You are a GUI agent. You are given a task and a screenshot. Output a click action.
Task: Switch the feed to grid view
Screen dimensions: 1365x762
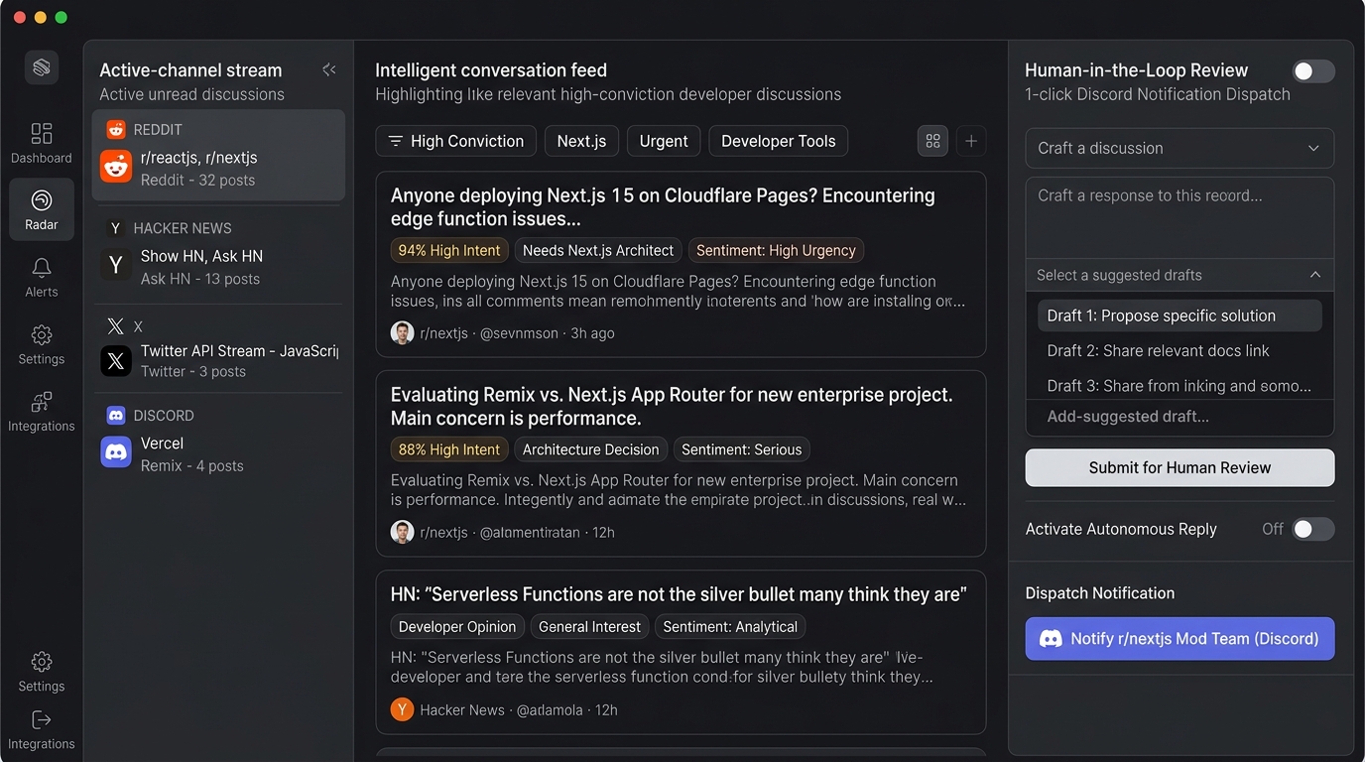tap(932, 141)
